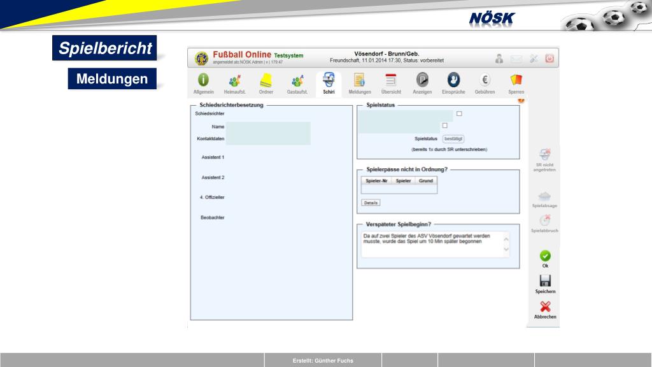Click the mail envelope icon in header

(x=516, y=59)
